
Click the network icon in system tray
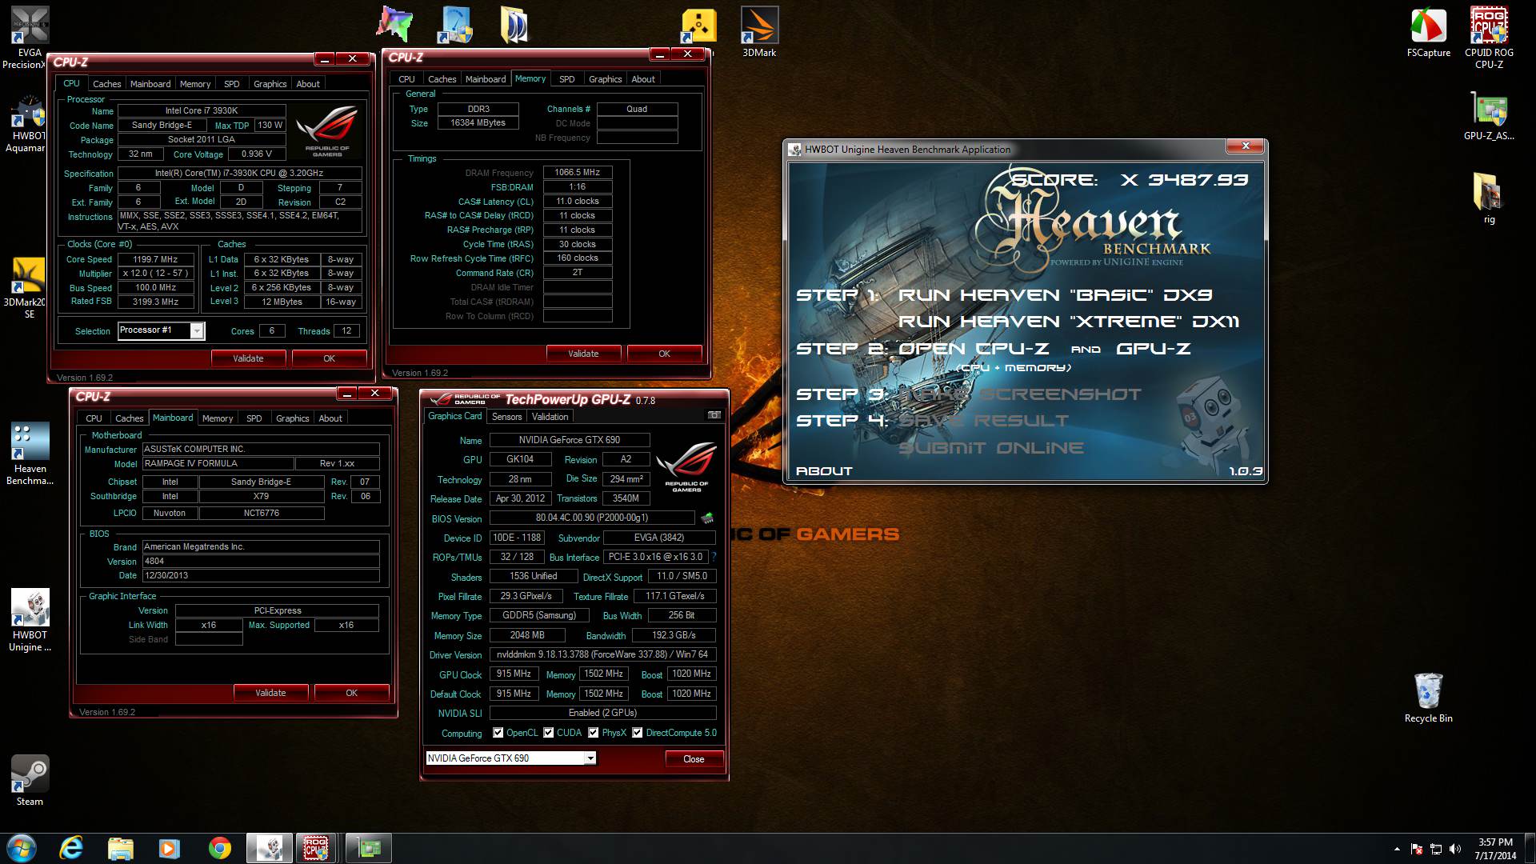(x=1436, y=849)
